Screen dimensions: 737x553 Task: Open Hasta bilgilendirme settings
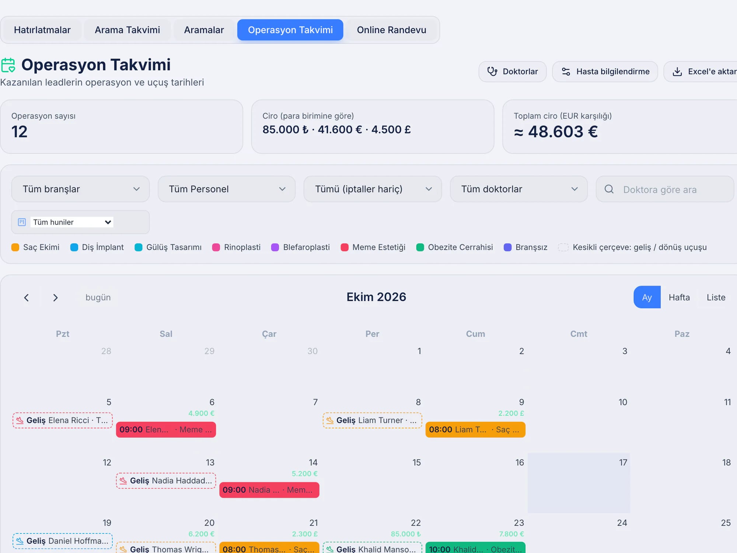coord(605,72)
